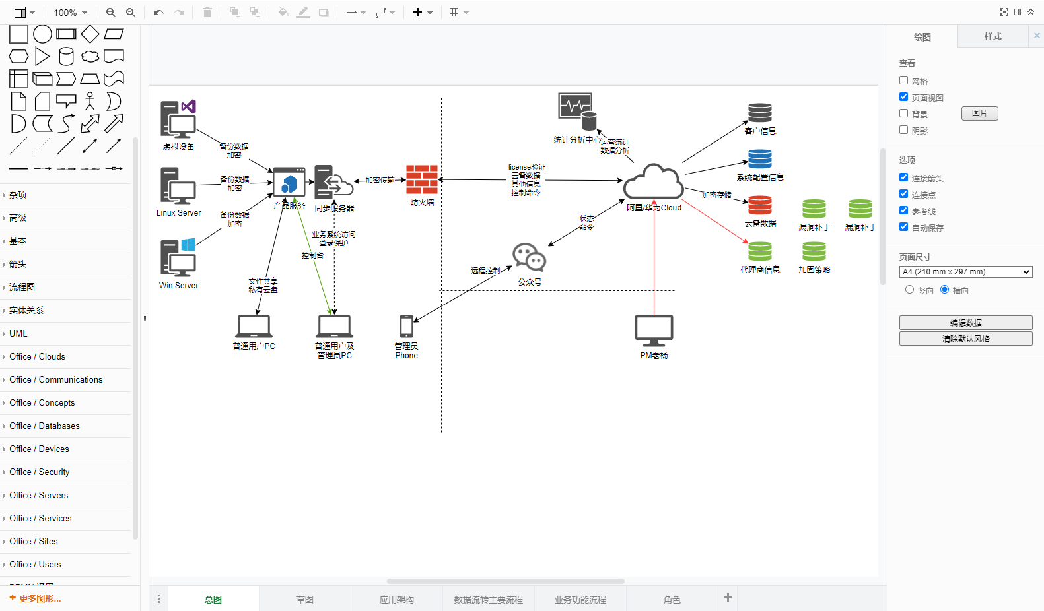Image resolution: width=1044 pixels, height=611 pixels.
Task: Click the Delete trash icon
Action: pyautogui.click(x=207, y=13)
